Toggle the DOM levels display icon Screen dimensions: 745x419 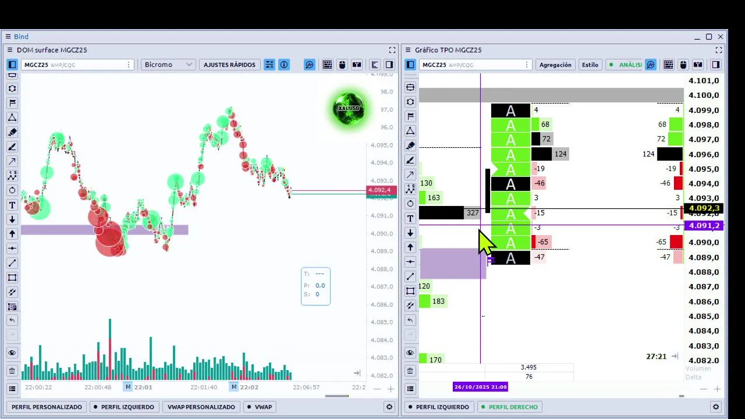[x=269, y=65]
